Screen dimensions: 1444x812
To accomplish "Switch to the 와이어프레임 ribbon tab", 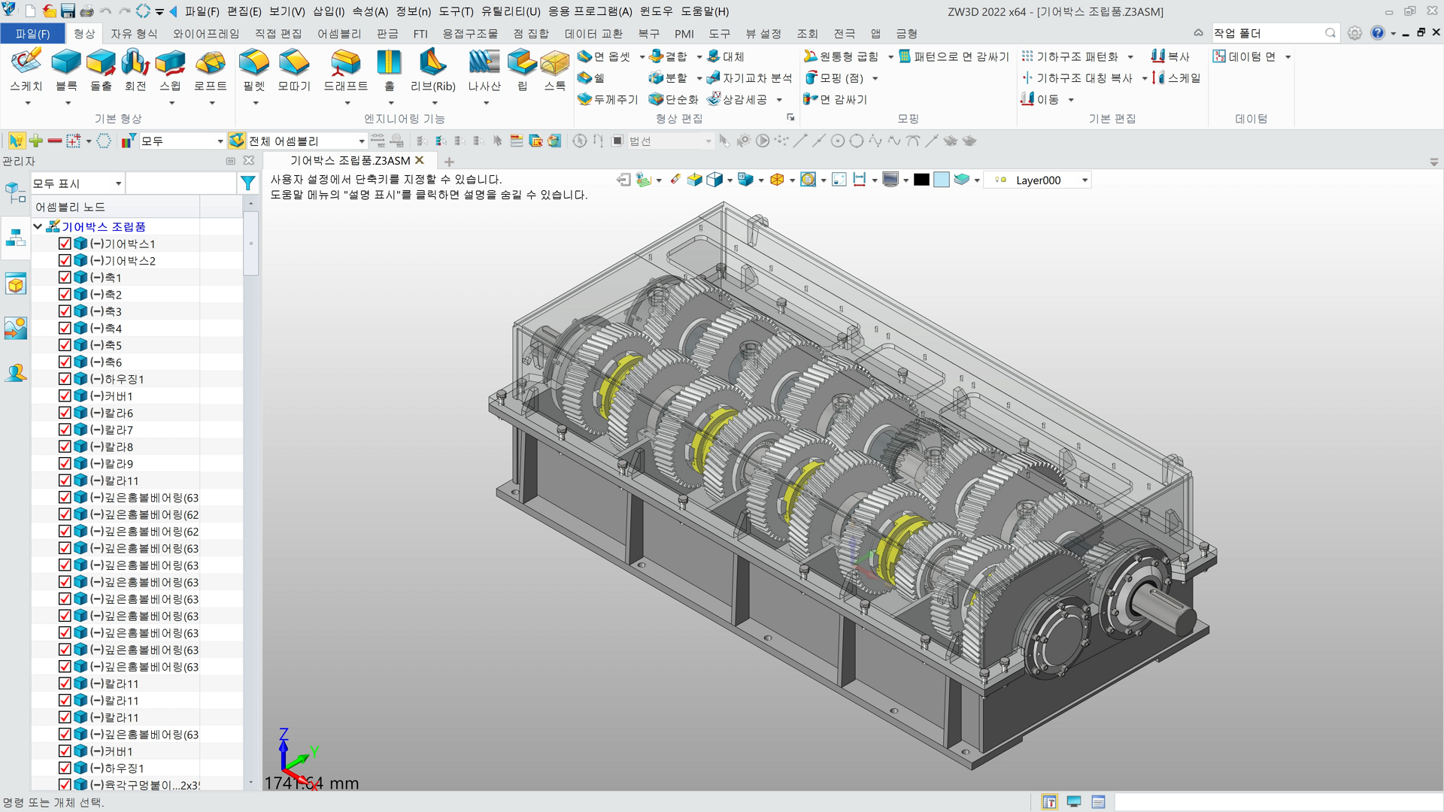I will pyautogui.click(x=206, y=34).
